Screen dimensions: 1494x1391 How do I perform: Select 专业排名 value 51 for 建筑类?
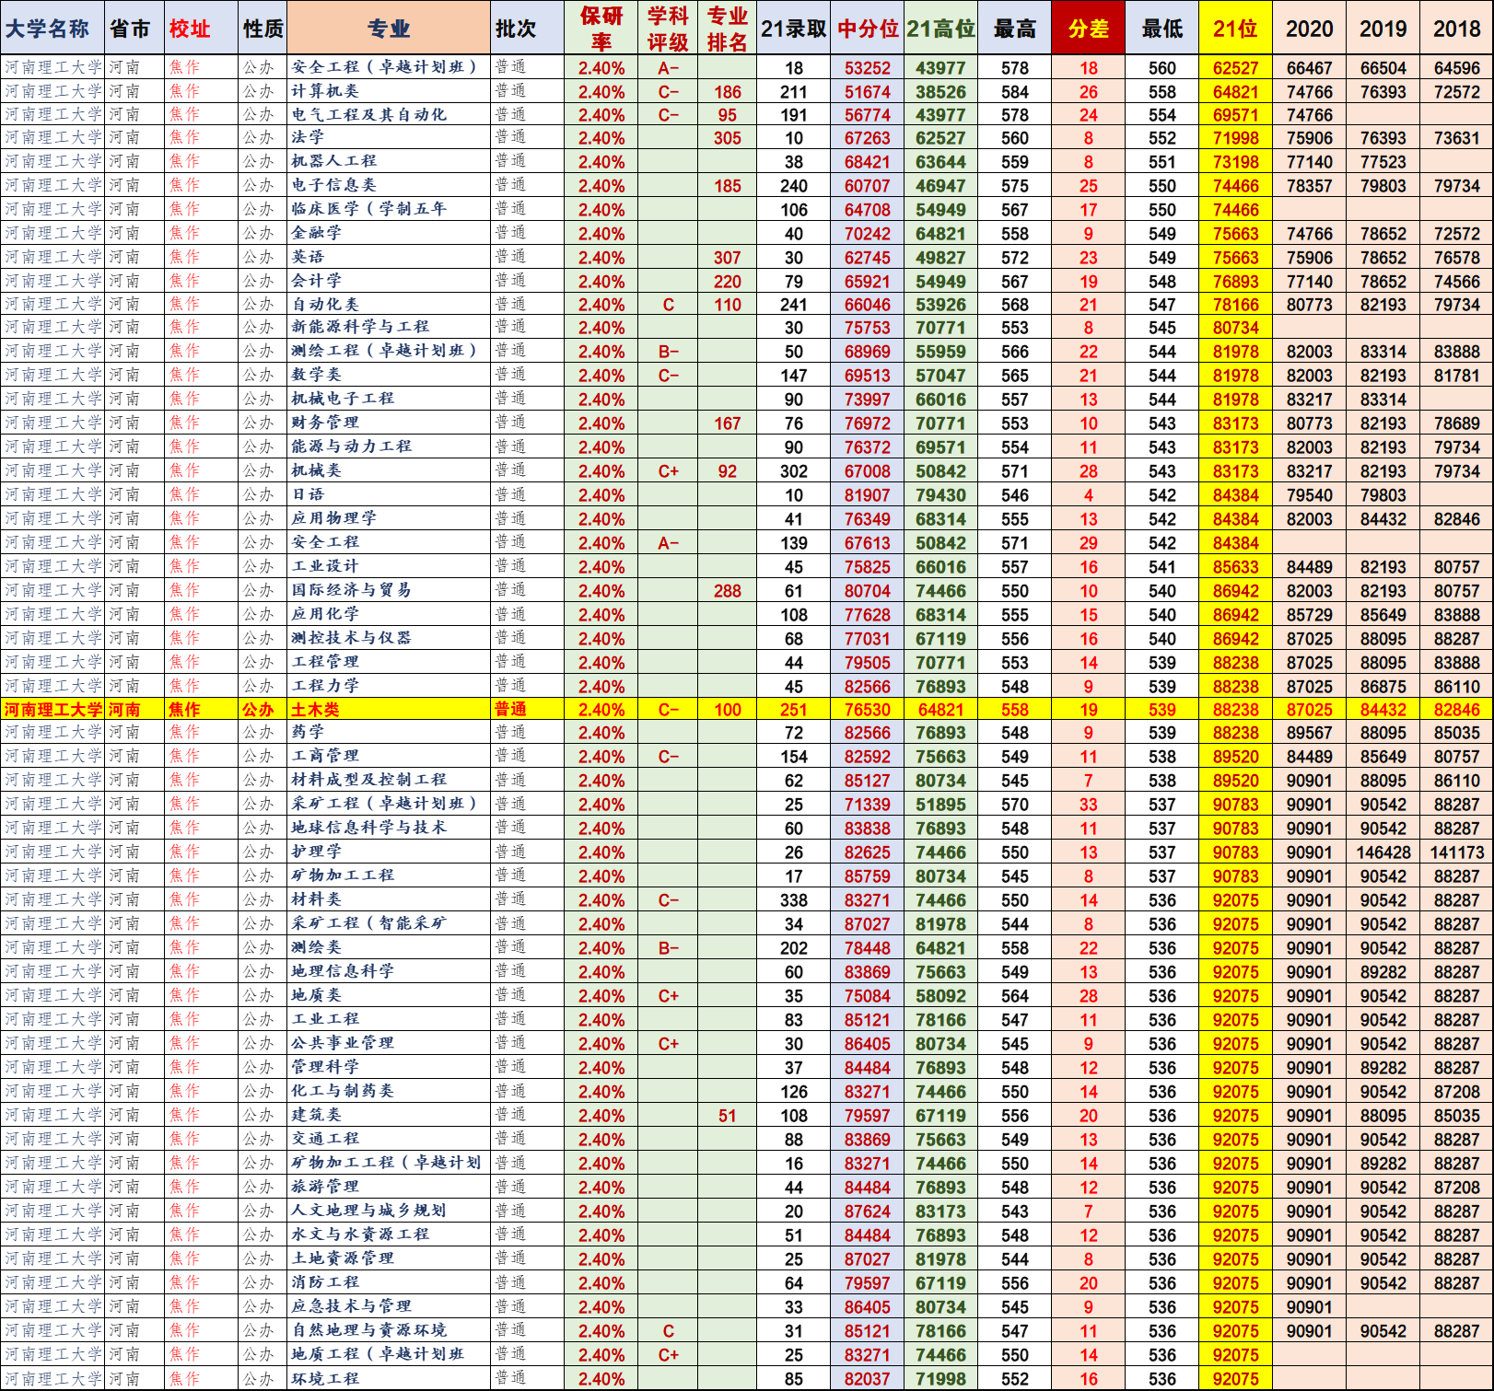pos(728,1116)
